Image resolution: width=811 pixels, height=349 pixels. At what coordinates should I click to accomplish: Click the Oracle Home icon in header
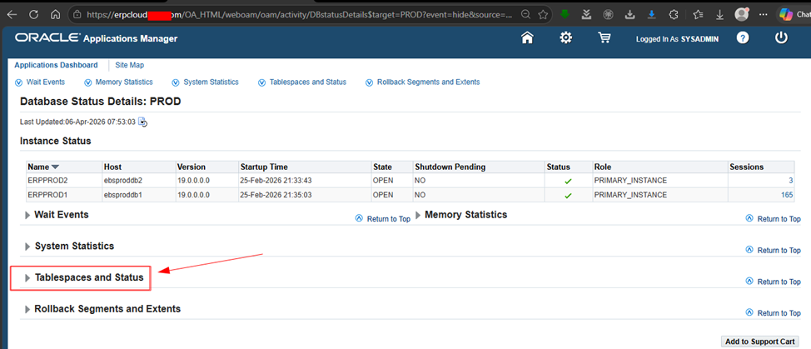526,38
